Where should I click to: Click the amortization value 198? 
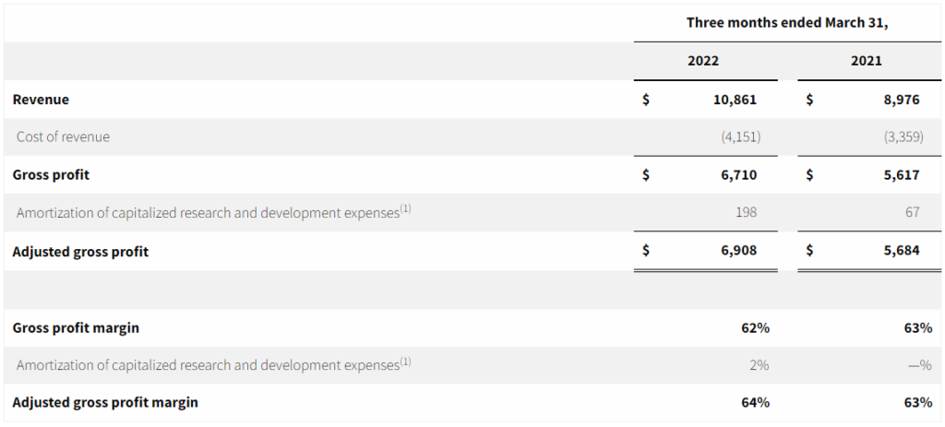[x=747, y=212]
